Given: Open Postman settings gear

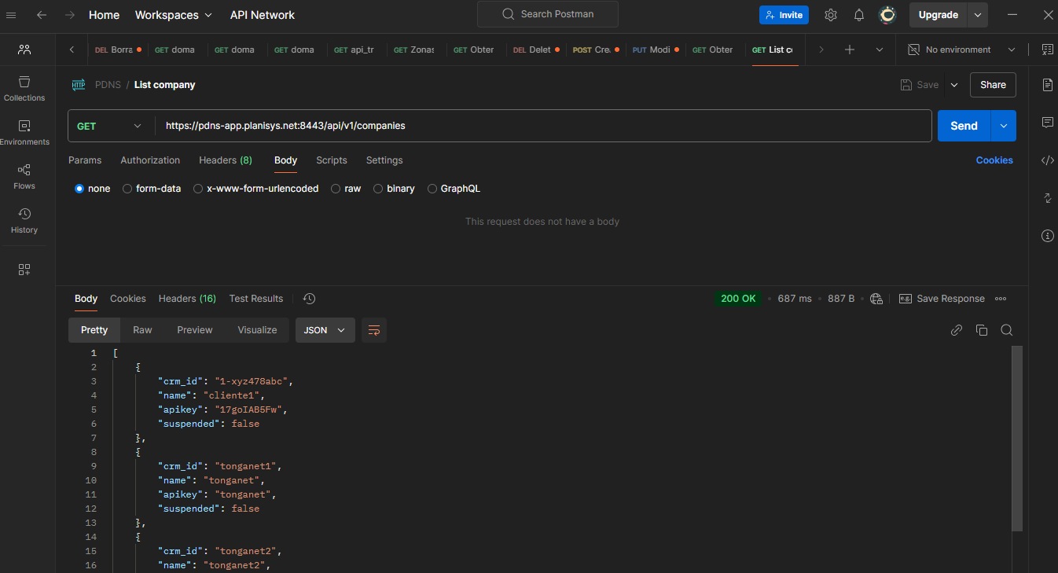Looking at the screenshot, I should point(831,15).
